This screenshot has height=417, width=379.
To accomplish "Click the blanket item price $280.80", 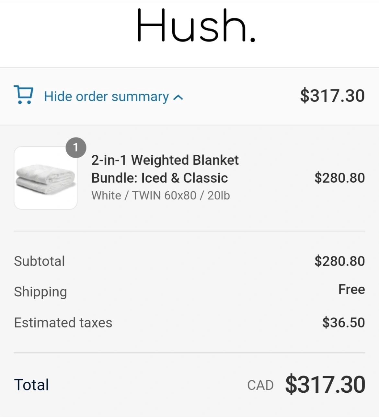I will tap(339, 178).
